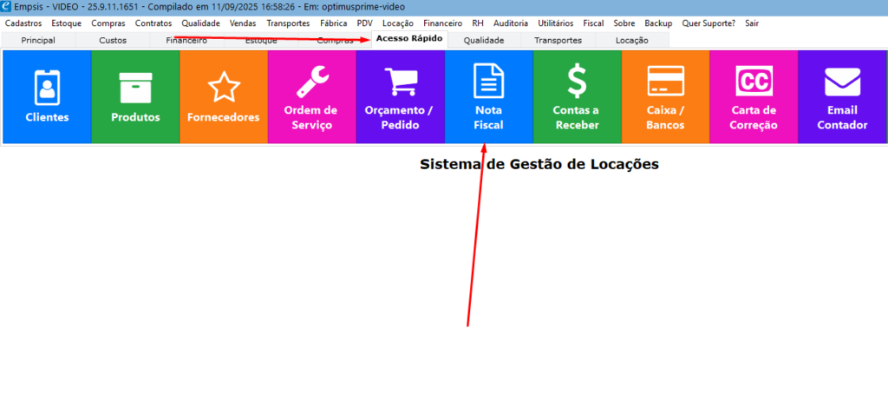Image resolution: width=888 pixels, height=394 pixels.
Task: Open the Clientes tile
Action: tap(47, 96)
